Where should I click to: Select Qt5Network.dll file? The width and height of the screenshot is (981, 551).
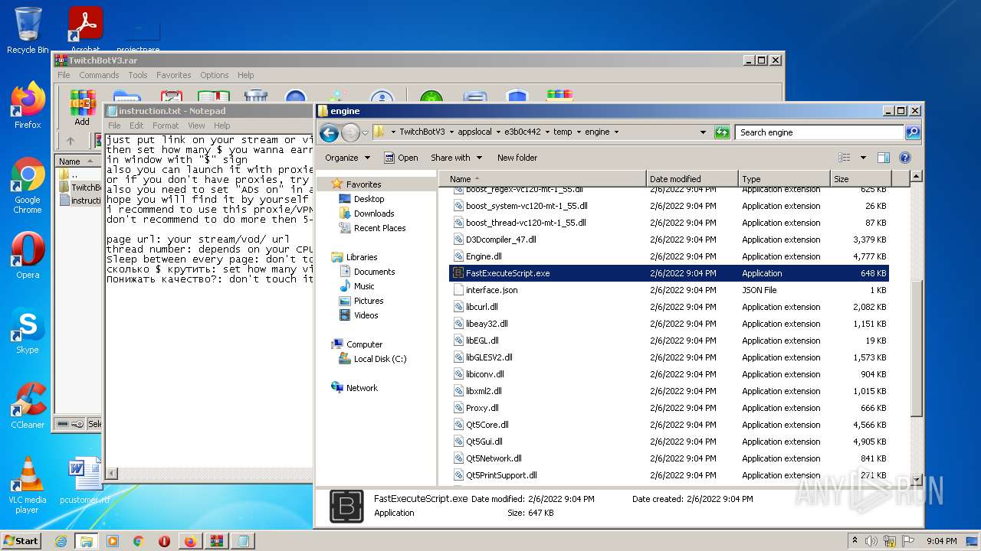(669, 458)
